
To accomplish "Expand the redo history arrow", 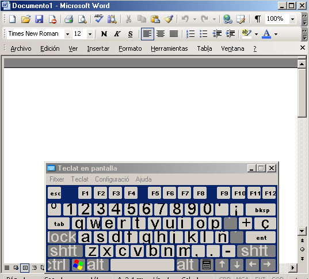I will pyautogui.click(x=214, y=19).
